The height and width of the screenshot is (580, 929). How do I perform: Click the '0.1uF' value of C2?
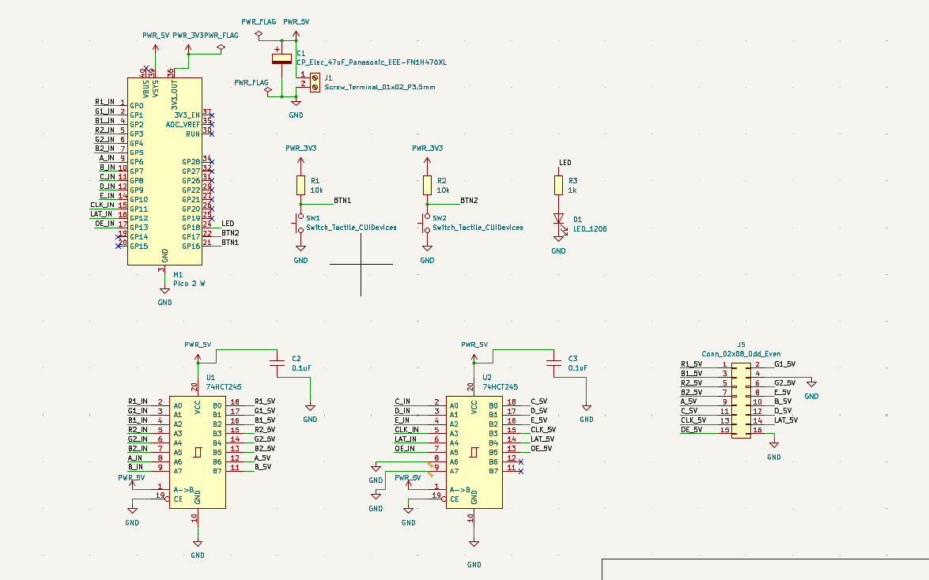point(301,368)
